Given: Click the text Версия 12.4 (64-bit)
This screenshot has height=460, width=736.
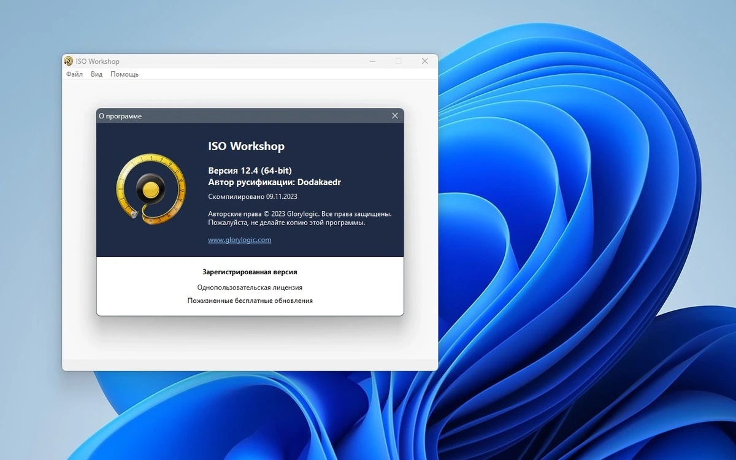Looking at the screenshot, I should pos(250,170).
